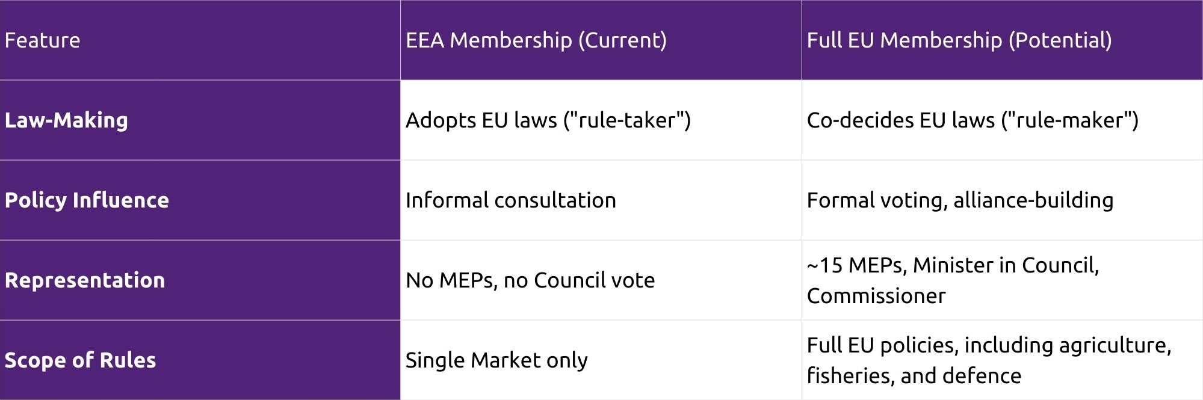
Task: Click the Policy Influence row label
Action: [200, 200]
